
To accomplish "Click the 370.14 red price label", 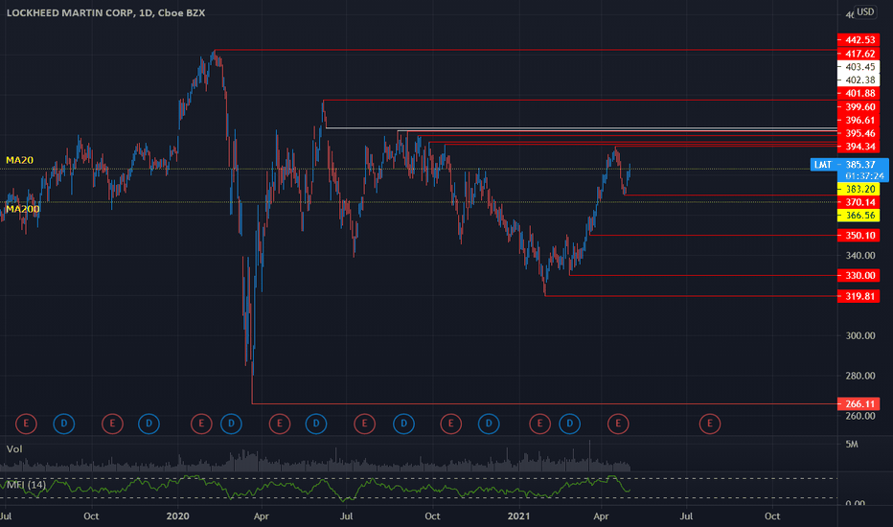I will click(859, 202).
